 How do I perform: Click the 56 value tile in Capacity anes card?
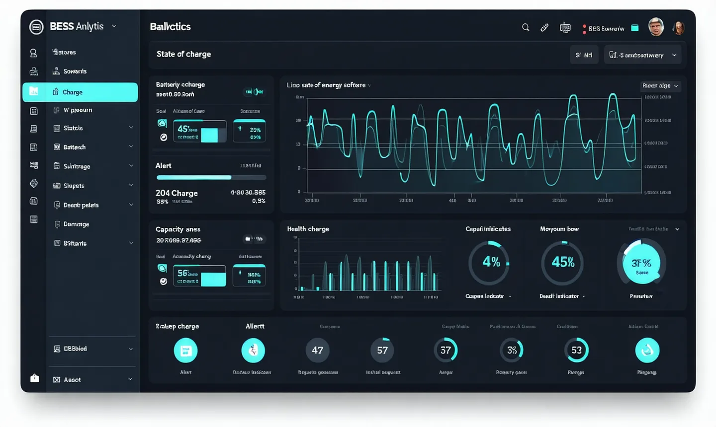tap(200, 276)
